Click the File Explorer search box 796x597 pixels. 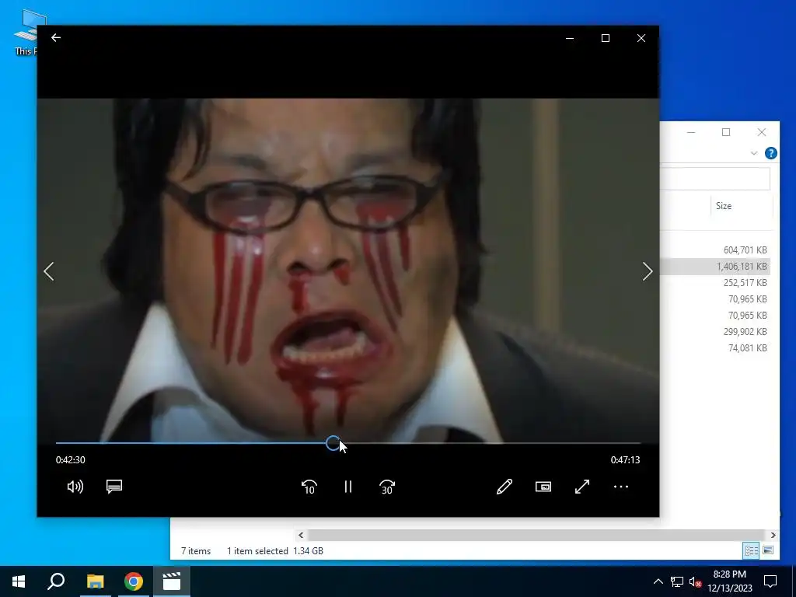715,179
